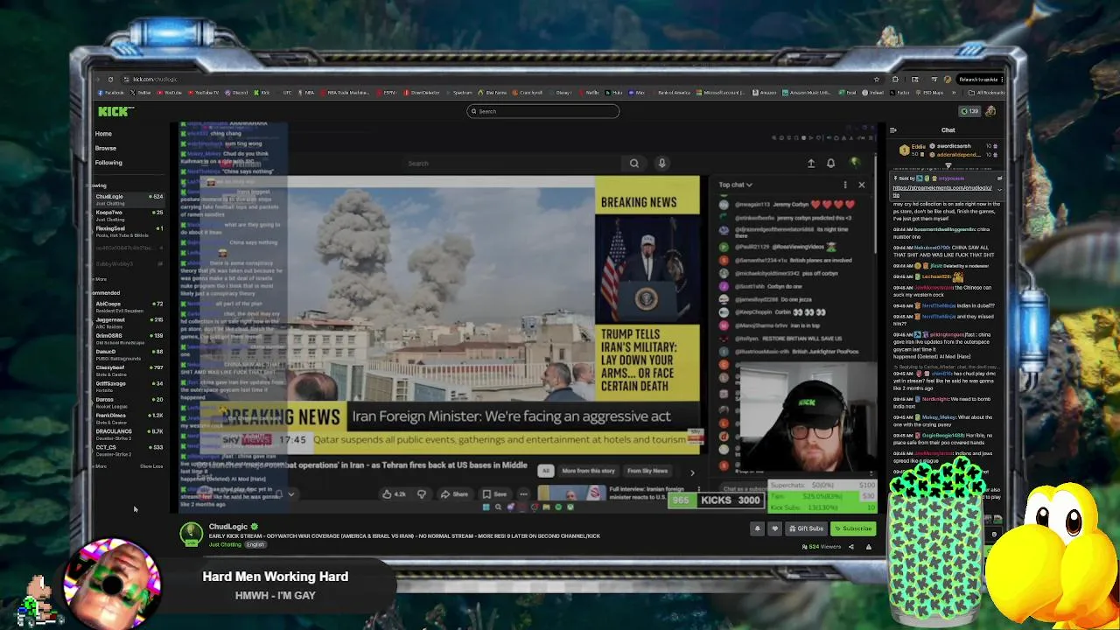The height and width of the screenshot is (630, 1120).
Task: Focus the Kick search box
Action: pyautogui.click(x=542, y=111)
